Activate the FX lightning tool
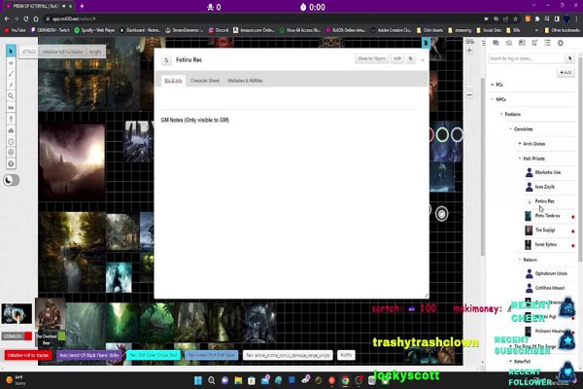This screenshot has height=389, width=583. pyautogui.click(x=11, y=85)
